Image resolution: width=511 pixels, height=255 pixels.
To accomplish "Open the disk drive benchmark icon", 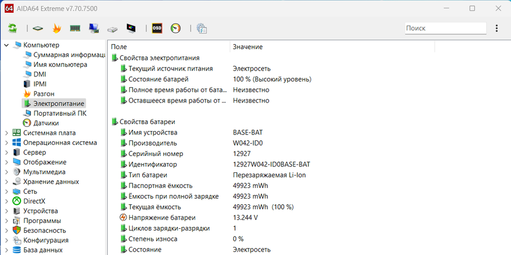I will (112, 29).
